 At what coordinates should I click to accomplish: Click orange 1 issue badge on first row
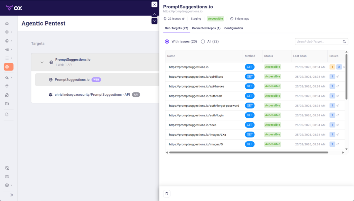(x=332, y=67)
